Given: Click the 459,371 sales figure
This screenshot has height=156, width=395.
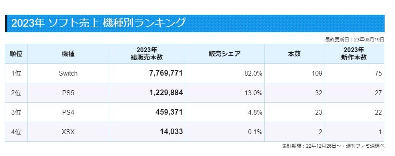Looking at the screenshot, I should 169,112.
